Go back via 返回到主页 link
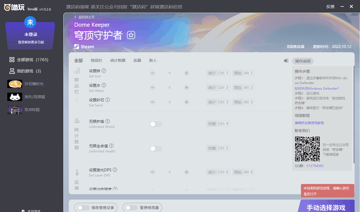360x212 pixels. pos(84,17)
